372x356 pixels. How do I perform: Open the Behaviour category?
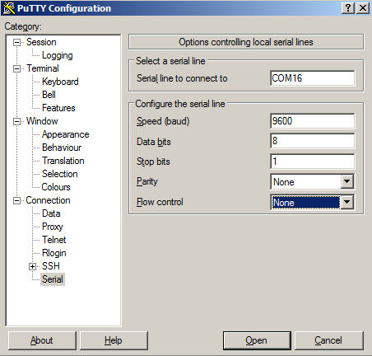pos(62,148)
